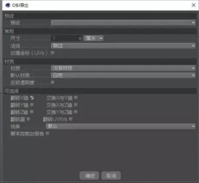Click the Cinema 4D logo icon in title bar
The image size is (199, 183).
pos(7,5)
